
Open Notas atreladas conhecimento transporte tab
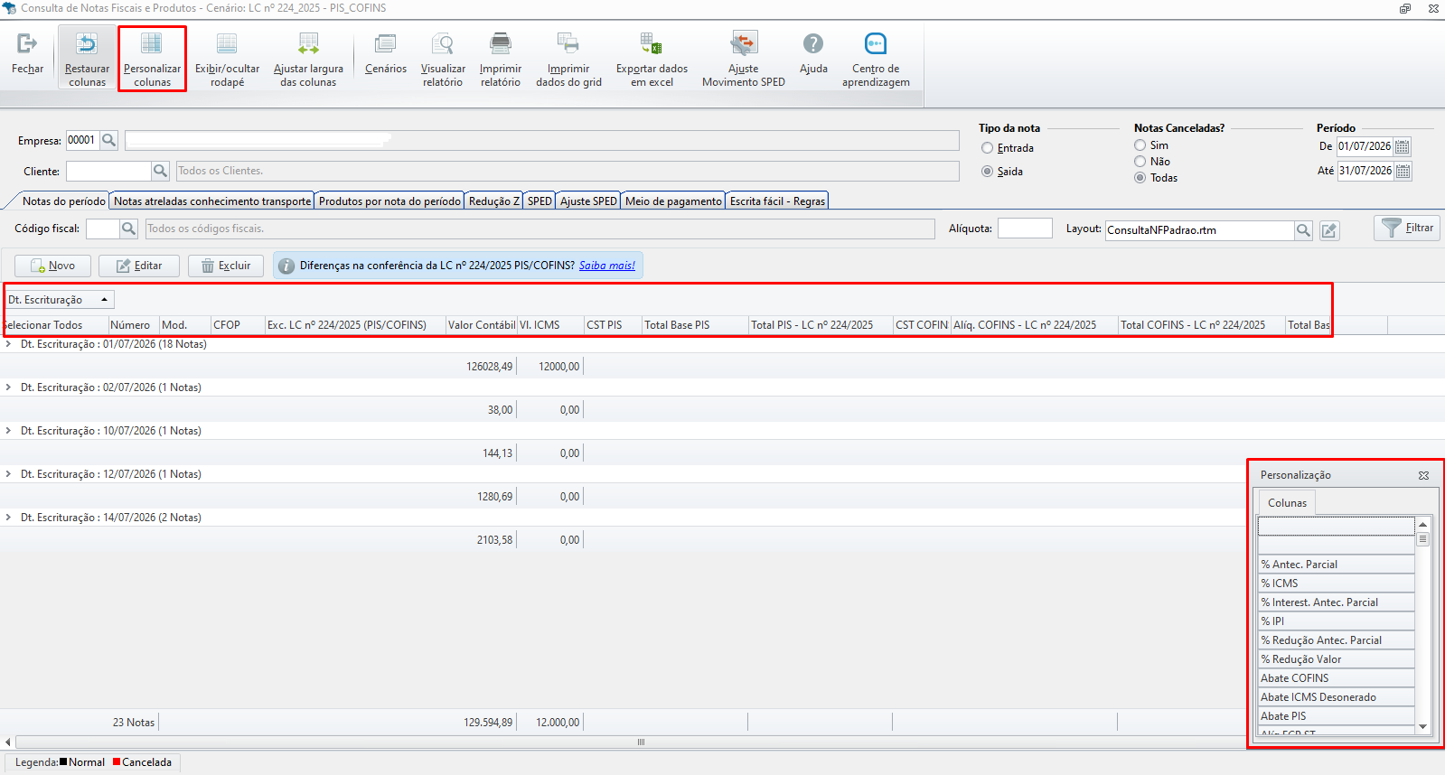click(x=212, y=201)
